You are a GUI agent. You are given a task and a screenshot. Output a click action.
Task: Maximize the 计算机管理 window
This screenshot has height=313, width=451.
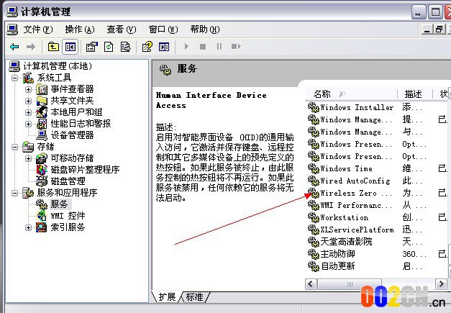(435, 12)
